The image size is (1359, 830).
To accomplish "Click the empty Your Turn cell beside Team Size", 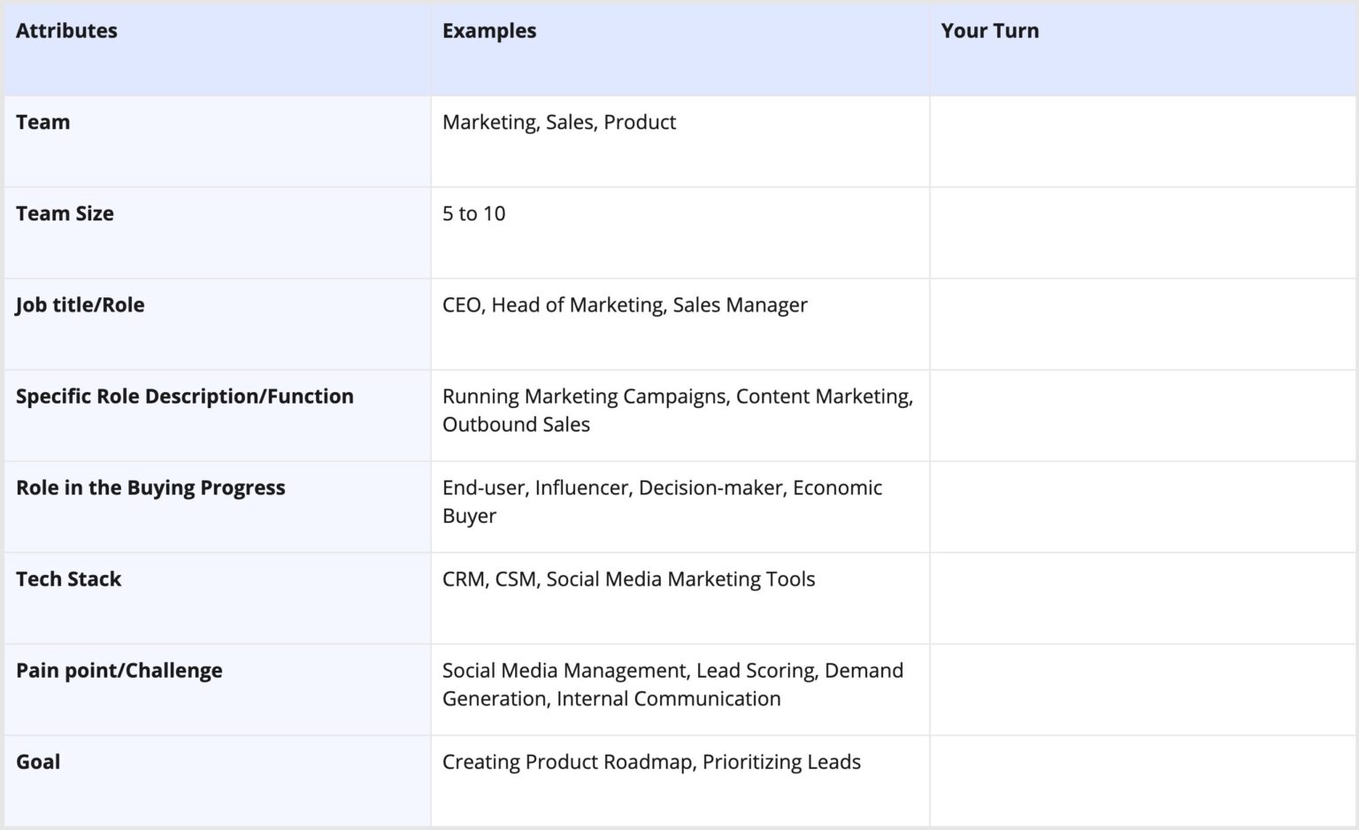I will point(1141,233).
